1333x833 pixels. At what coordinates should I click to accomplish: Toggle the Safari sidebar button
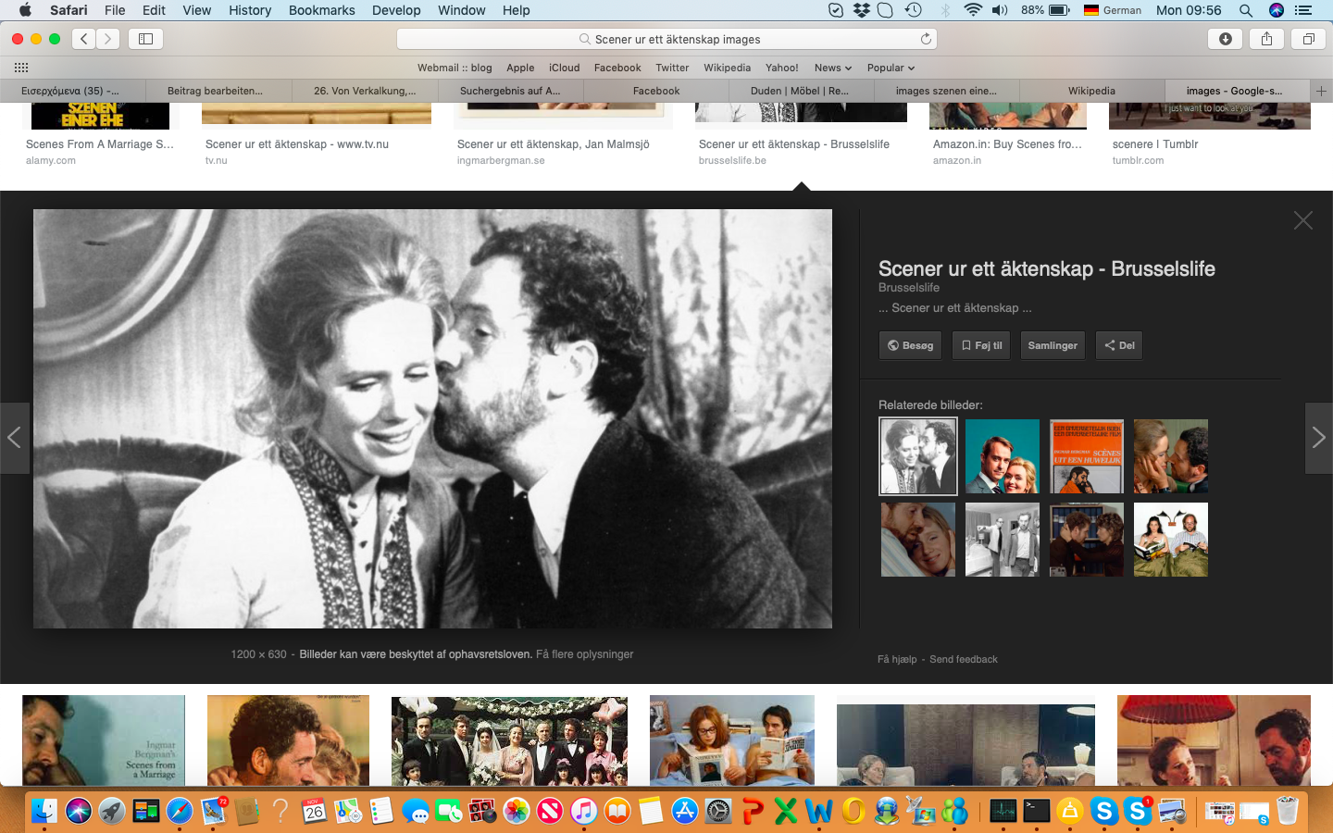(145, 39)
